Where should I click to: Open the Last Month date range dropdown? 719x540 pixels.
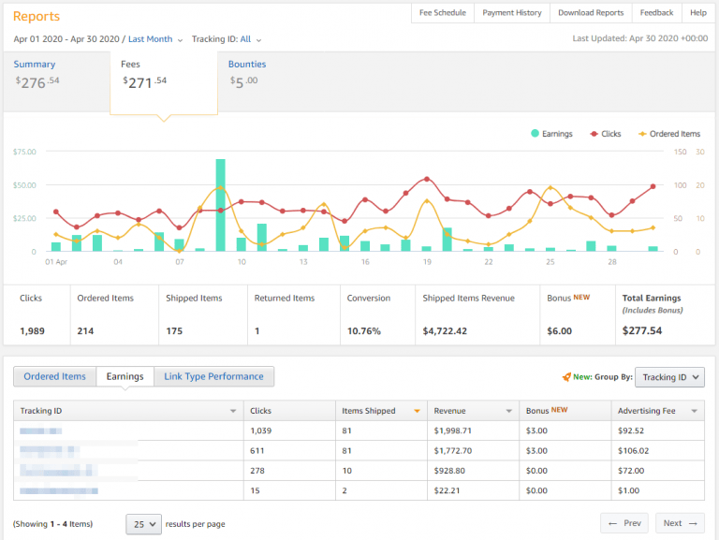[155, 39]
